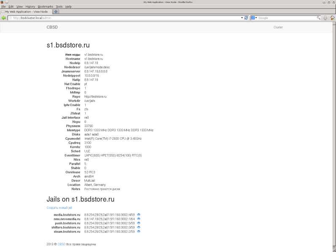Click the Memtype DDR3 1333 MHz value

119,130
